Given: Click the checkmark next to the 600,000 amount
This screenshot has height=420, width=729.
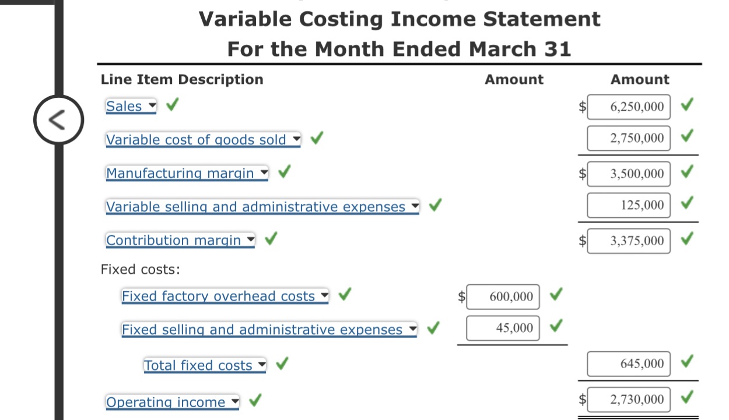Looking at the screenshot, I should tap(555, 295).
